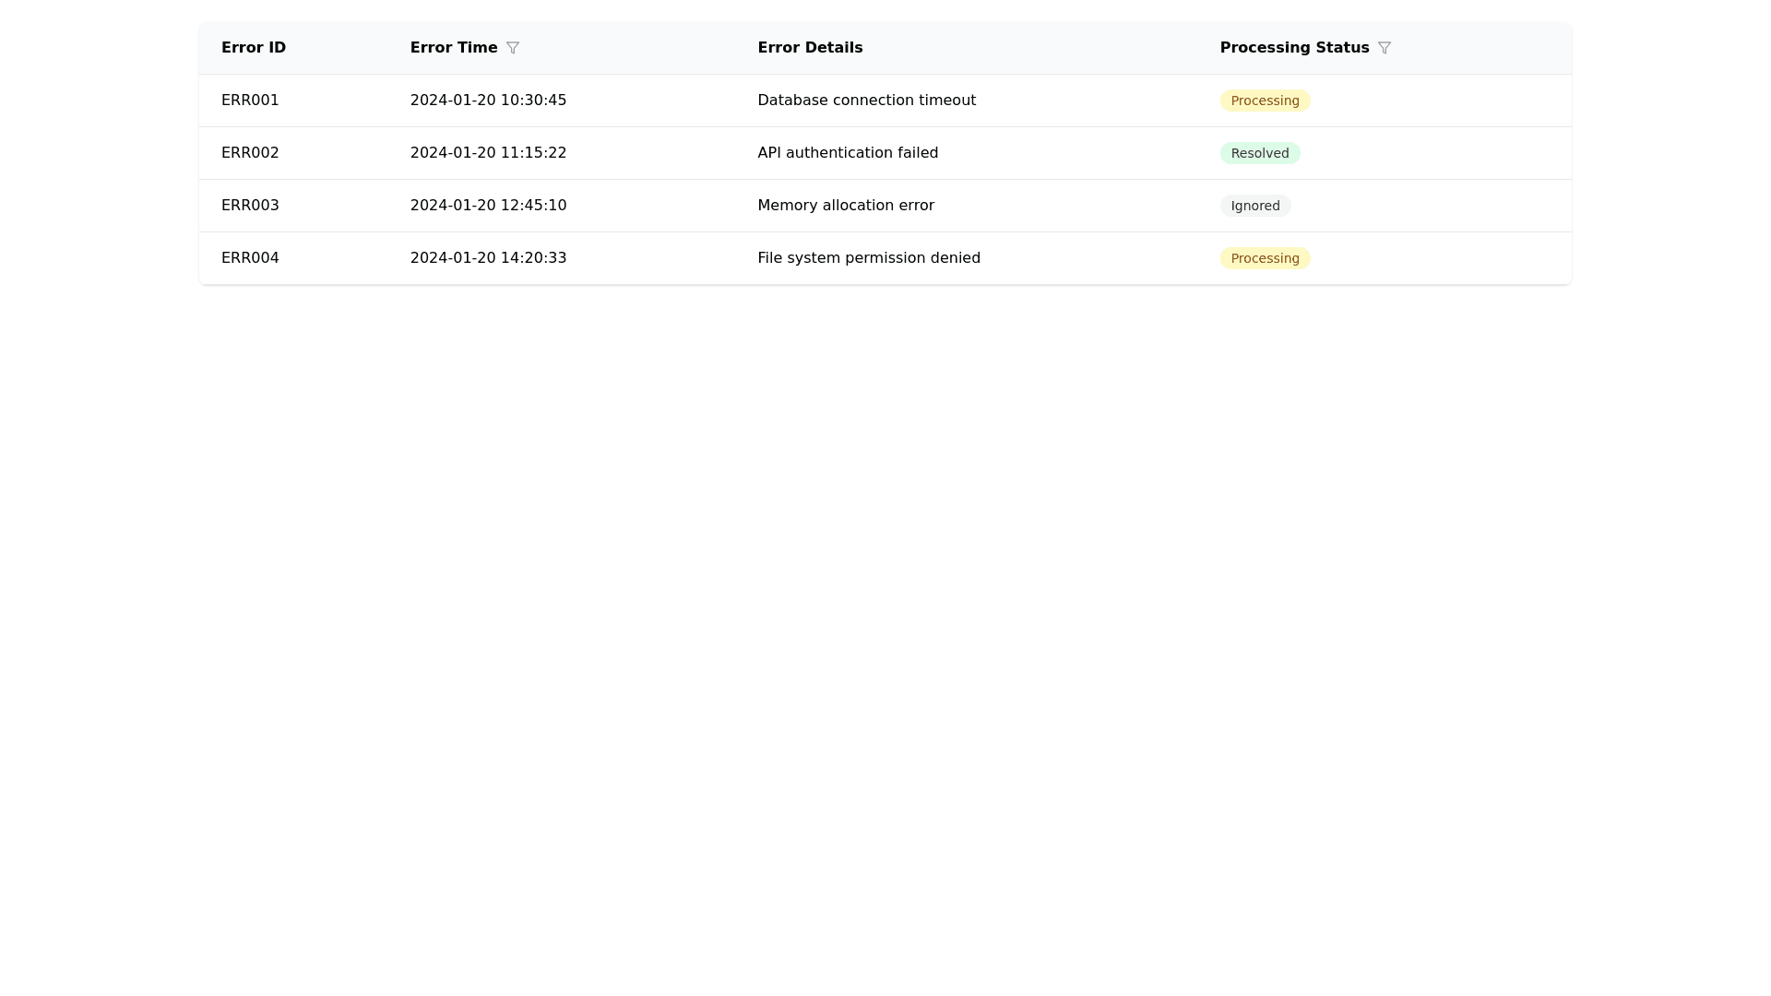The height and width of the screenshot is (996, 1771).
Task: Click the Processing Status header label
Action: pyautogui.click(x=1294, y=48)
